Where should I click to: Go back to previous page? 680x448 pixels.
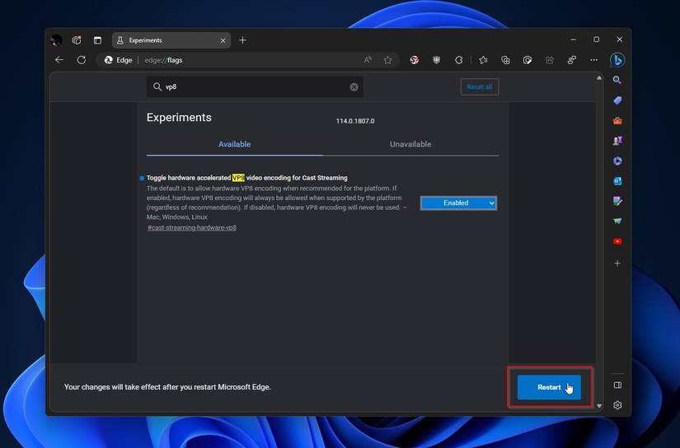59,60
